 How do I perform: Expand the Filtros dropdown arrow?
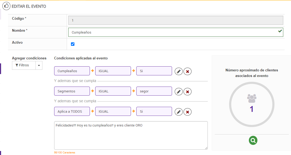(x=39, y=65)
